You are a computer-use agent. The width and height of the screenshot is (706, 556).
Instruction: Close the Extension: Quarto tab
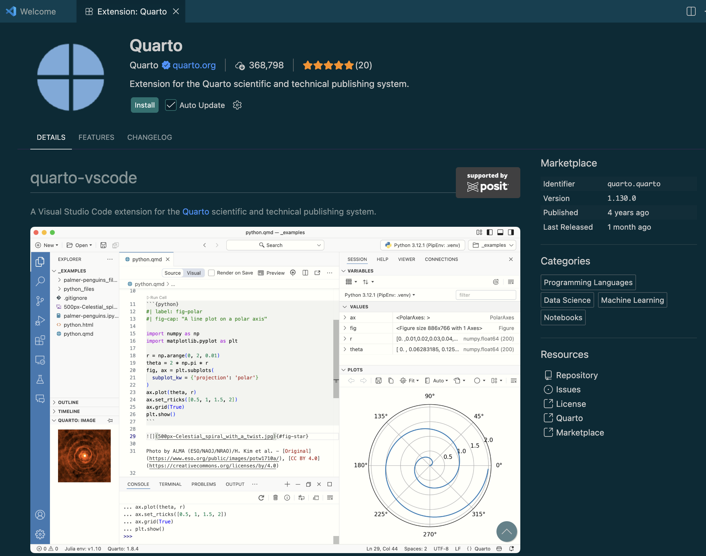coord(176,11)
